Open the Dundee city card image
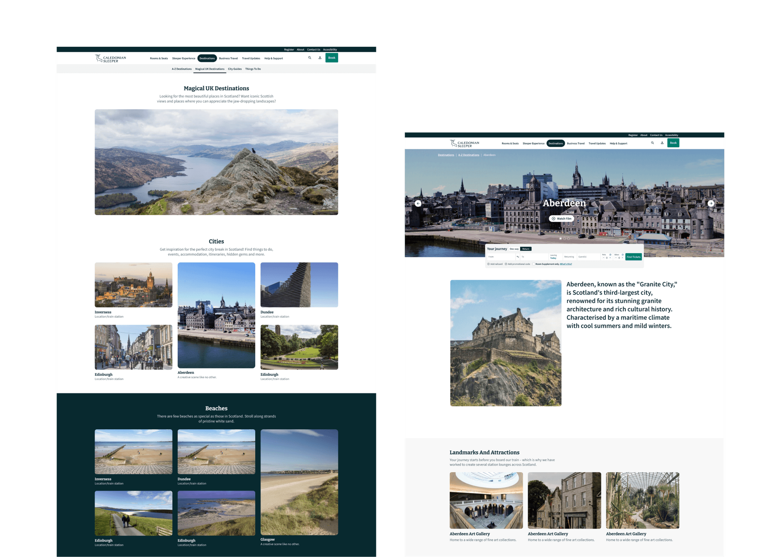 tap(299, 285)
